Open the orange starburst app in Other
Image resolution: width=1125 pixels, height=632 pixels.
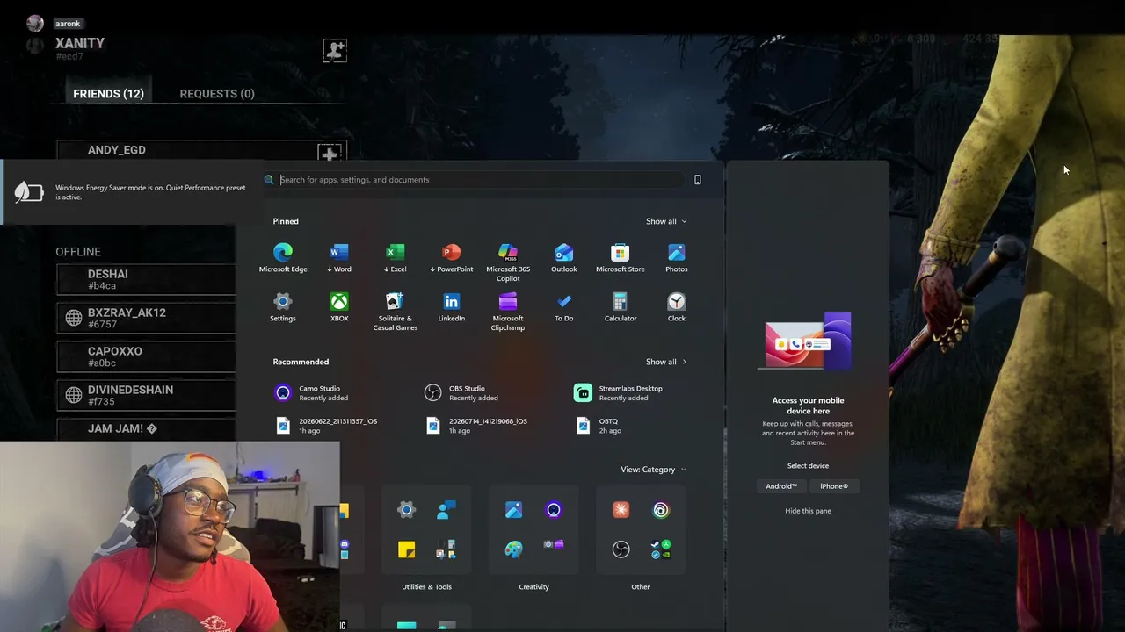[x=621, y=510]
